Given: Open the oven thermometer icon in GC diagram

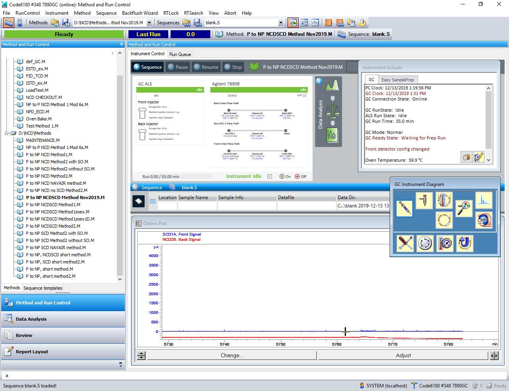Looking at the screenshot, I should pyautogui.click(x=444, y=200).
